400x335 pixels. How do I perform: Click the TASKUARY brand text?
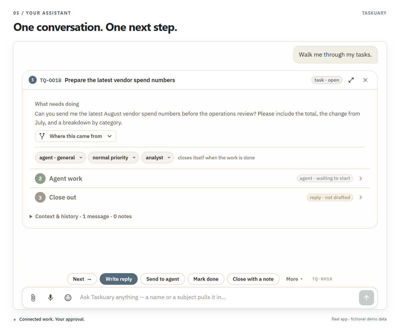374,13
